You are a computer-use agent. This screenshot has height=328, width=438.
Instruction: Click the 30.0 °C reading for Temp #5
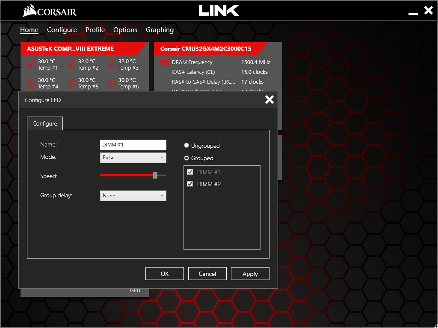pyautogui.click(x=87, y=80)
